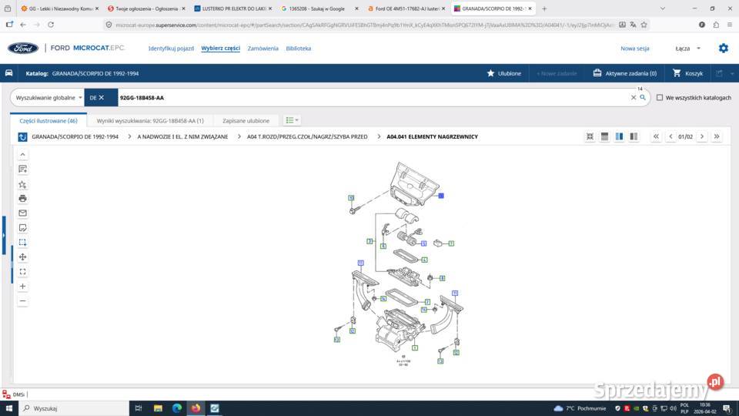Viewport: 739px width, 416px height.
Task: Open 'Koszyk' shopping cart button
Action: [687, 73]
